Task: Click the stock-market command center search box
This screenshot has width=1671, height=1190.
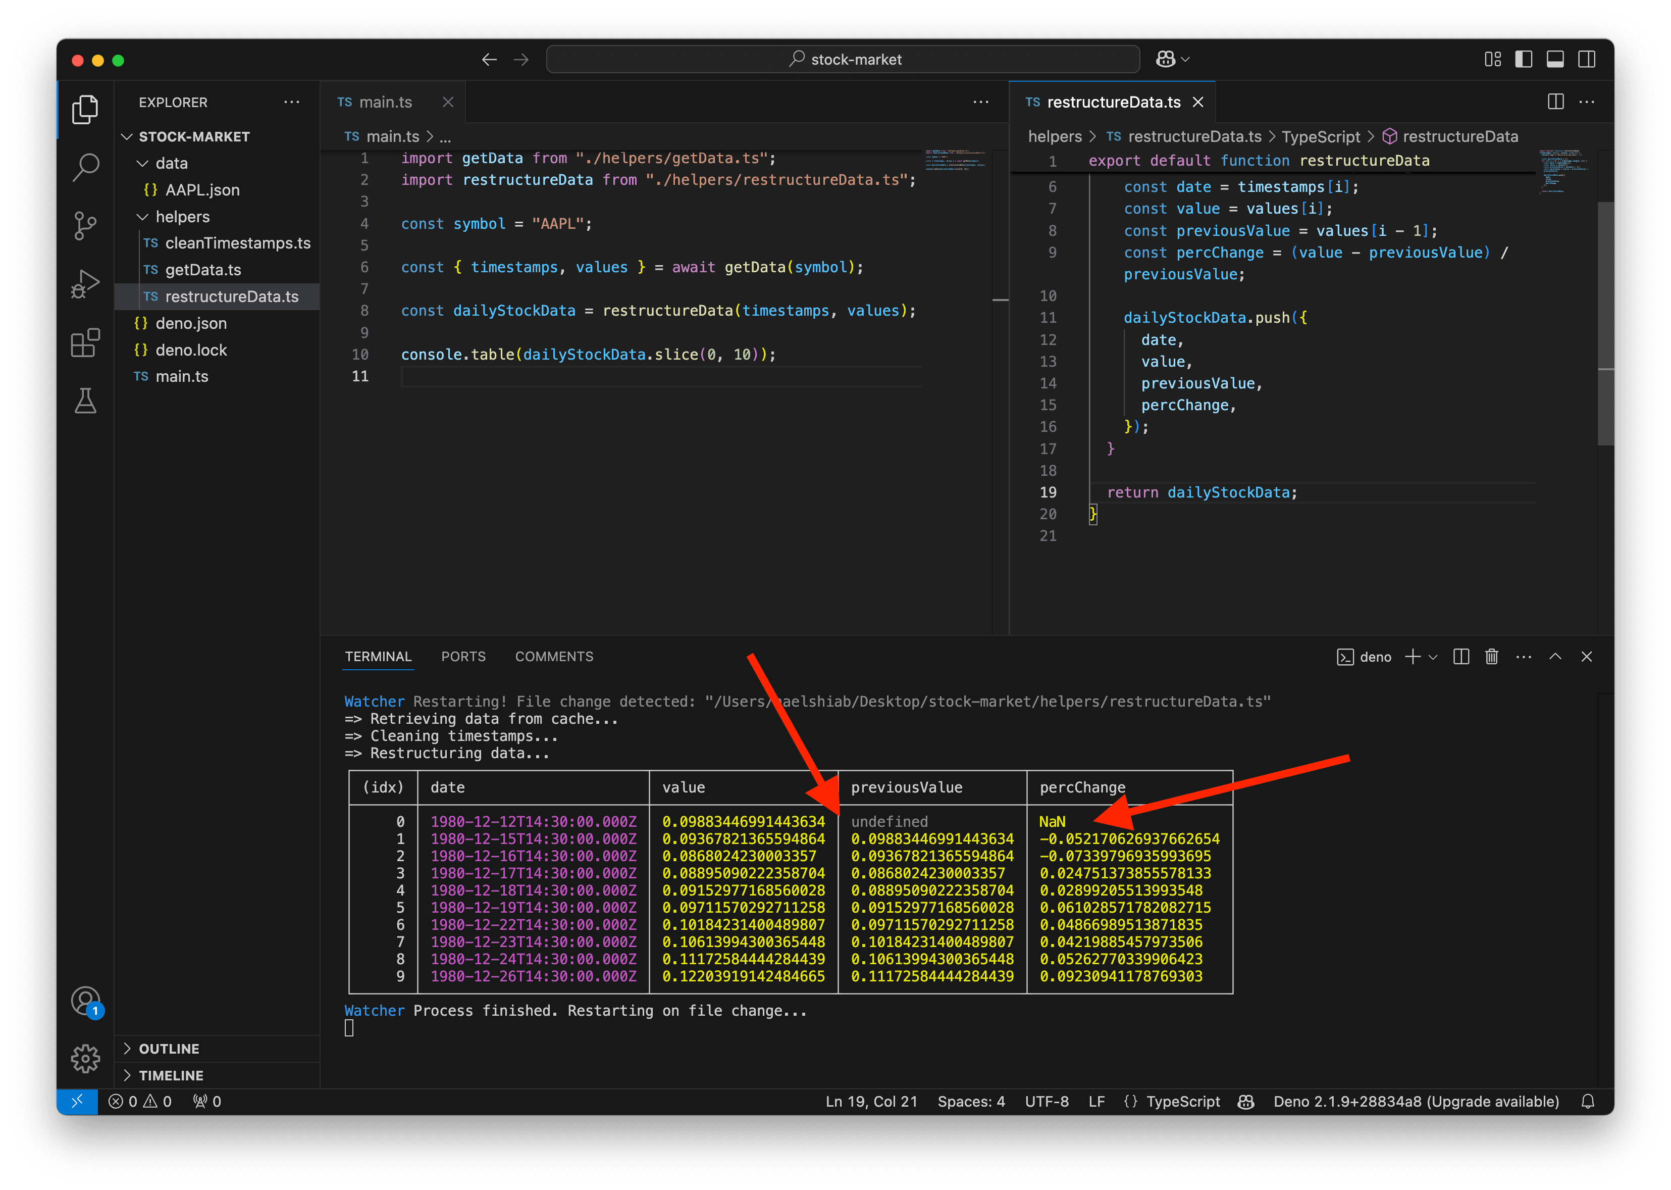Action: click(x=843, y=60)
